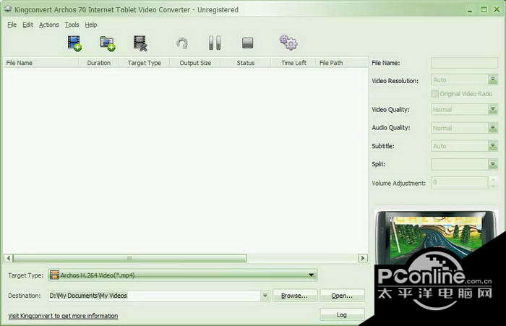The width and height of the screenshot is (506, 326).
Task: Open the Tools menu
Action: point(72,25)
